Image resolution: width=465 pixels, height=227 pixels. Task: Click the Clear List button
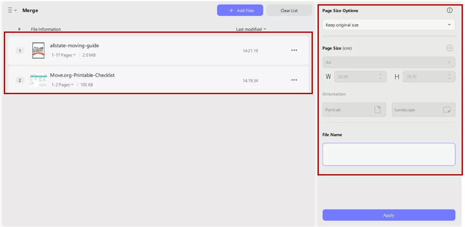(289, 10)
